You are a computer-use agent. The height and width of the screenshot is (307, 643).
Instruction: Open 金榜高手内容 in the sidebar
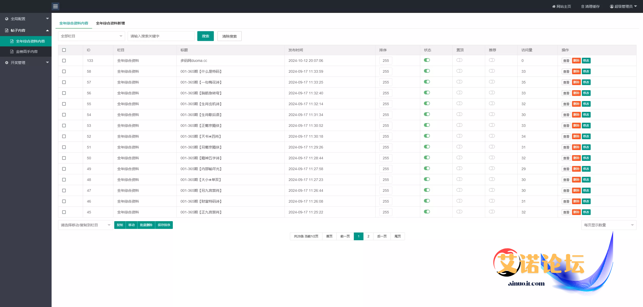[26, 52]
